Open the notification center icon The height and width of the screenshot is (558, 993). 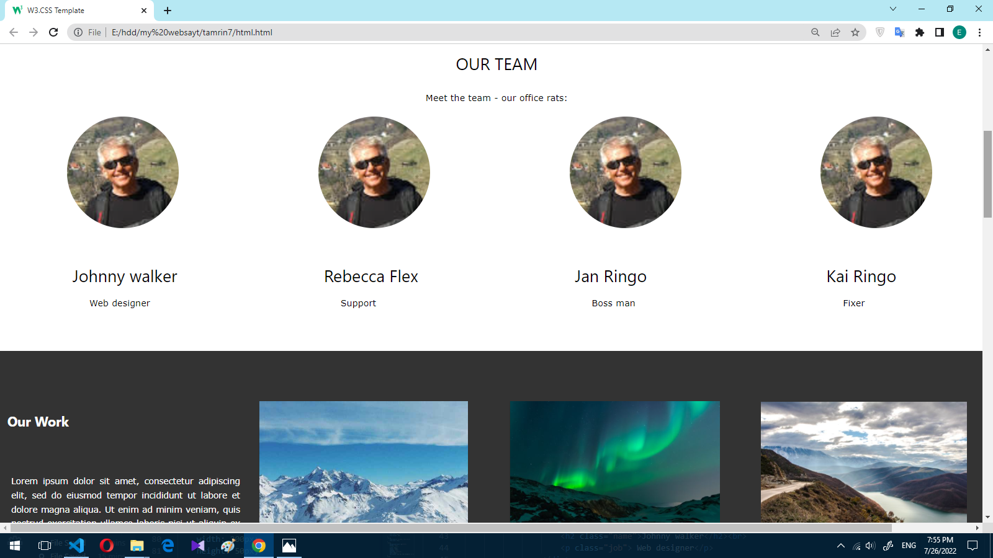tap(973, 546)
